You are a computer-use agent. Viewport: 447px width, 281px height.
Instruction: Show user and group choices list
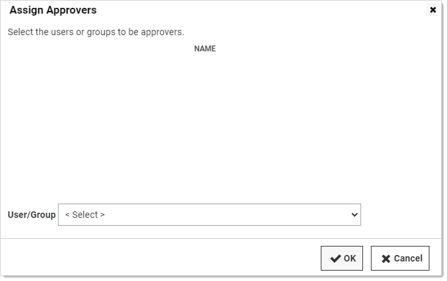(210, 215)
